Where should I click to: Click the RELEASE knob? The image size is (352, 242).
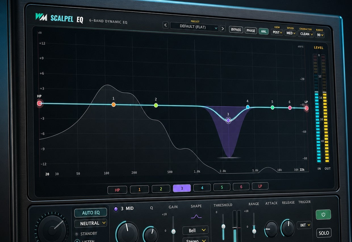288,228
